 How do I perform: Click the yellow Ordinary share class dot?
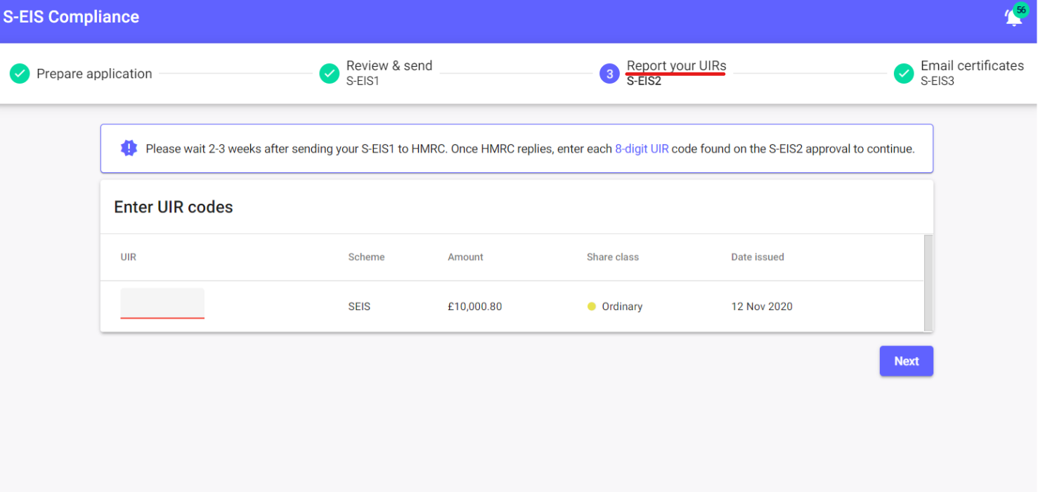pyautogui.click(x=592, y=306)
